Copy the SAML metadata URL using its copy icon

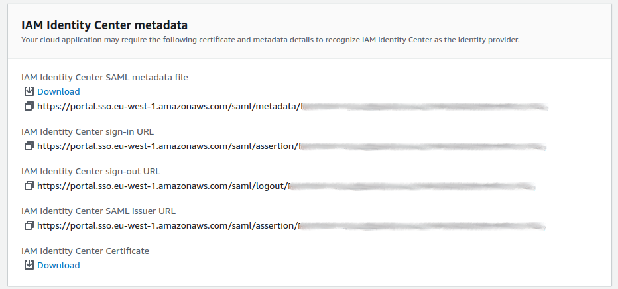pyautogui.click(x=29, y=105)
